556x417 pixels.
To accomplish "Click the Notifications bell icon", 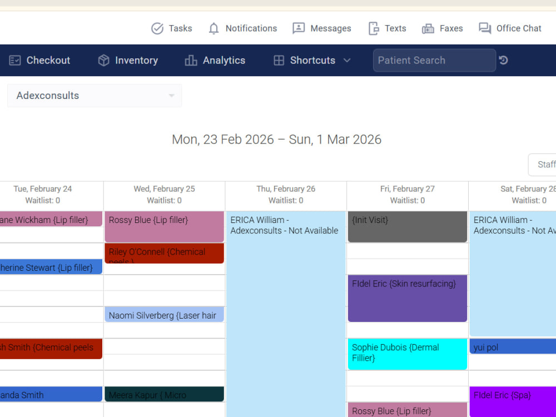I will point(214,28).
